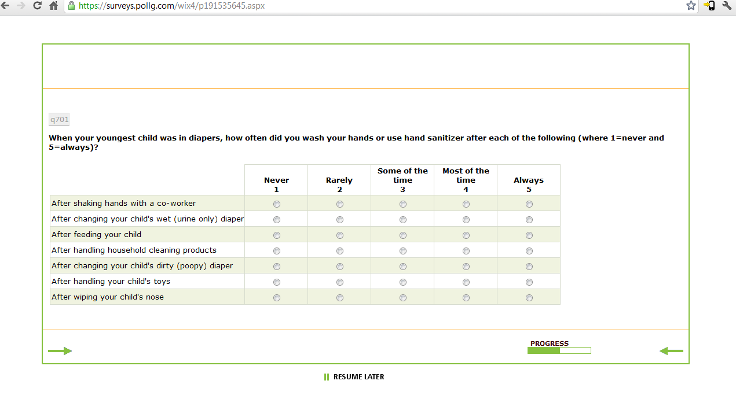
Task: Click the 'Some of the time 3' column header
Action: (402, 180)
